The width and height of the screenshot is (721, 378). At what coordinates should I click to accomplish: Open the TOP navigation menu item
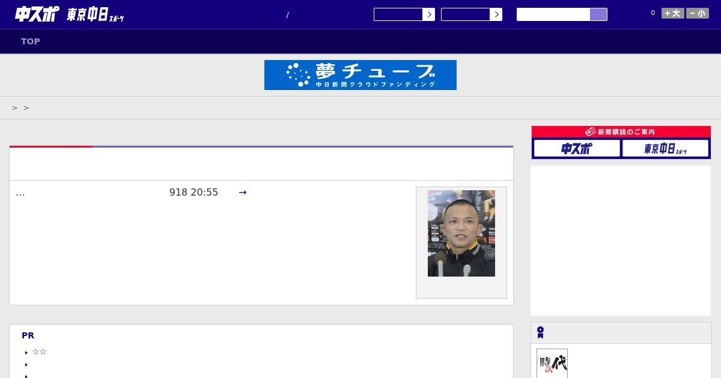(x=31, y=41)
